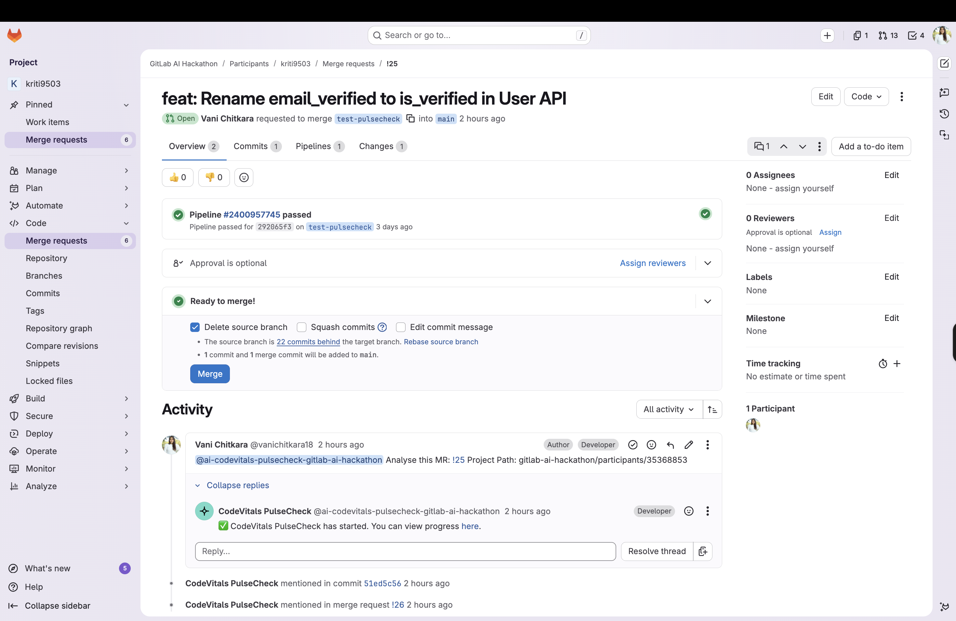Click the thumbs down reaction
The width and height of the screenshot is (956, 621).
pos(214,177)
